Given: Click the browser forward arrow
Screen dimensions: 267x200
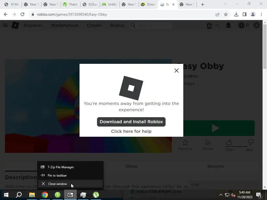Looking at the screenshot, I should point(14,15).
